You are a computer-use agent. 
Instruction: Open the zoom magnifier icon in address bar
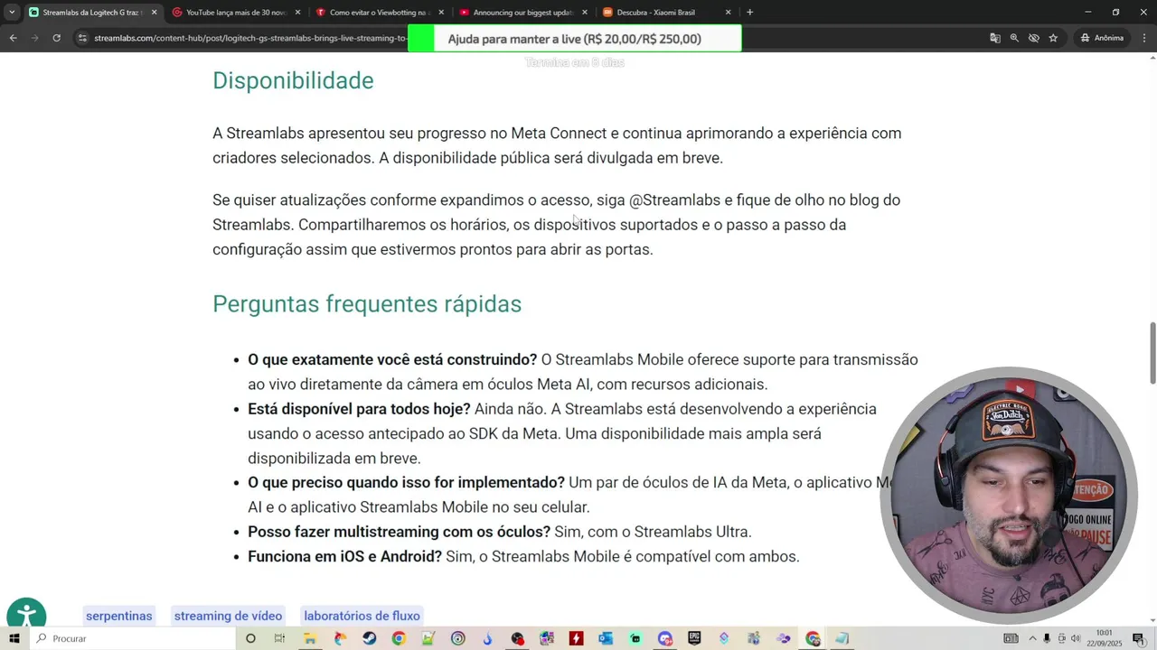click(x=1014, y=38)
